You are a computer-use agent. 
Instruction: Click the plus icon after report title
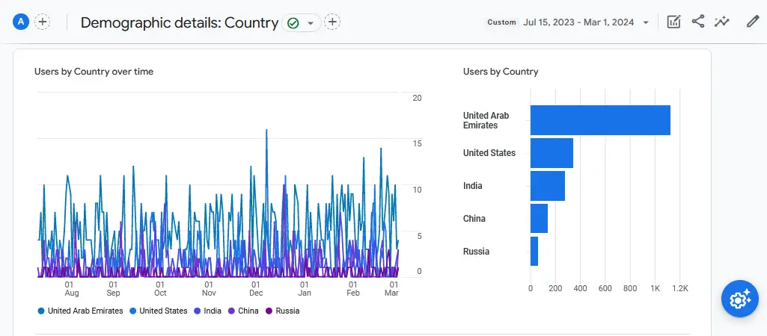click(x=332, y=22)
